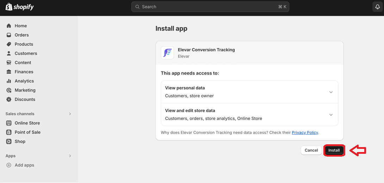Click the search magnifier icon
This screenshot has width=384, height=183.
pyautogui.click(x=137, y=7)
